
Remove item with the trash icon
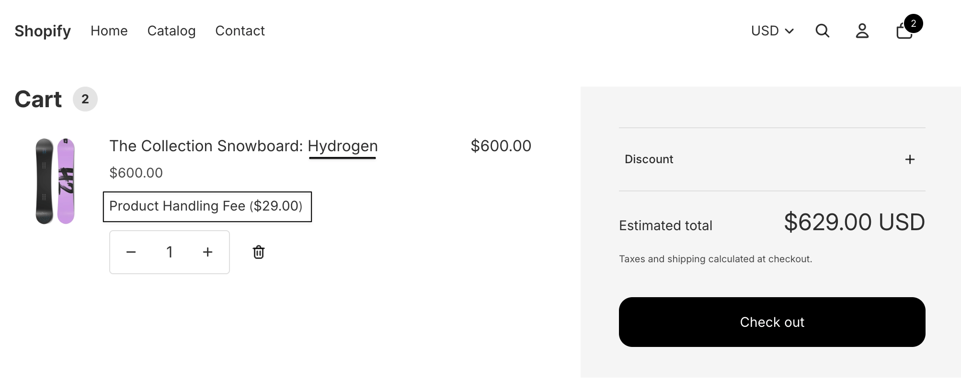pyautogui.click(x=259, y=252)
